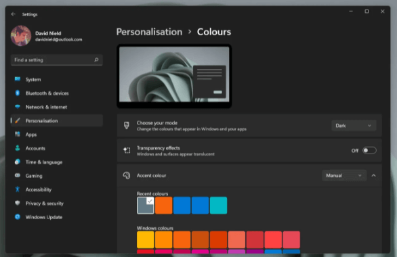Open Gaming settings

tap(57, 176)
